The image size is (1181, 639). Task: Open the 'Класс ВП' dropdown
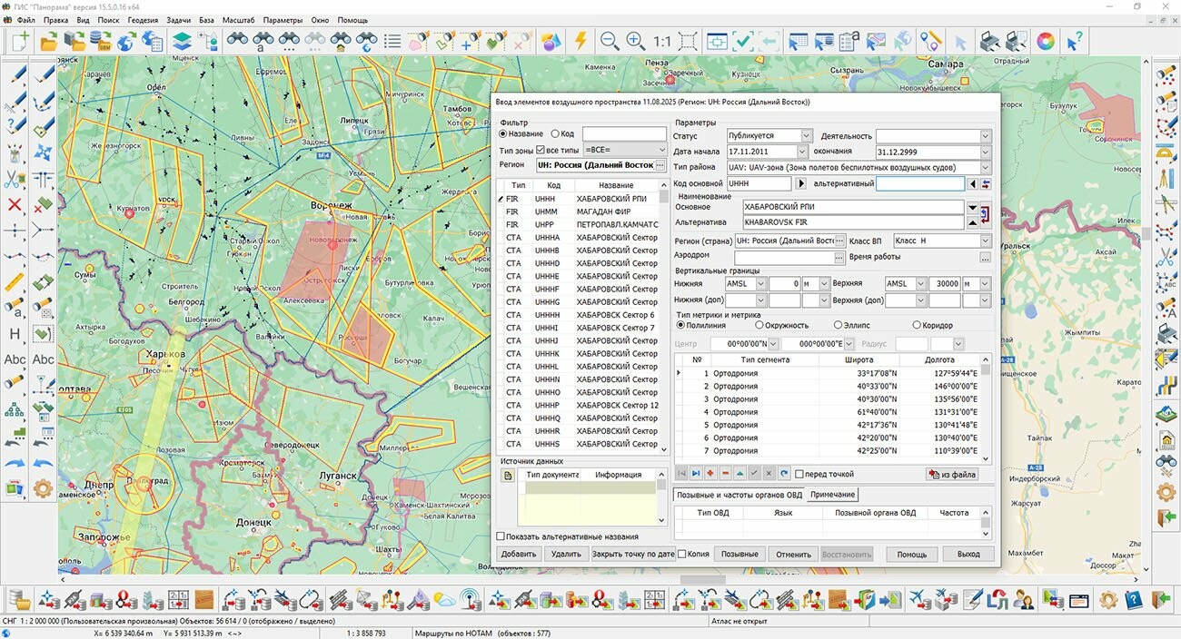click(985, 241)
